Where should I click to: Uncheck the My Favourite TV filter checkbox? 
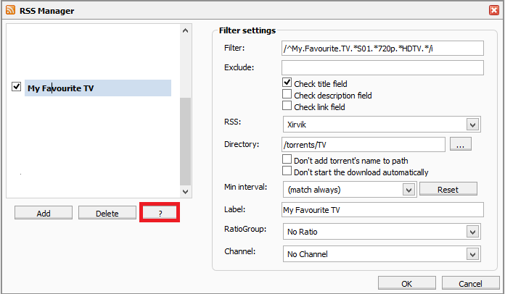[x=17, y=87]
